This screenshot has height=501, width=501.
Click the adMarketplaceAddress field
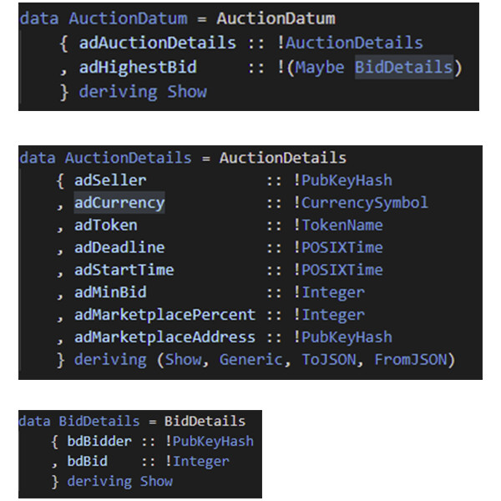click(x=164, y=337)
